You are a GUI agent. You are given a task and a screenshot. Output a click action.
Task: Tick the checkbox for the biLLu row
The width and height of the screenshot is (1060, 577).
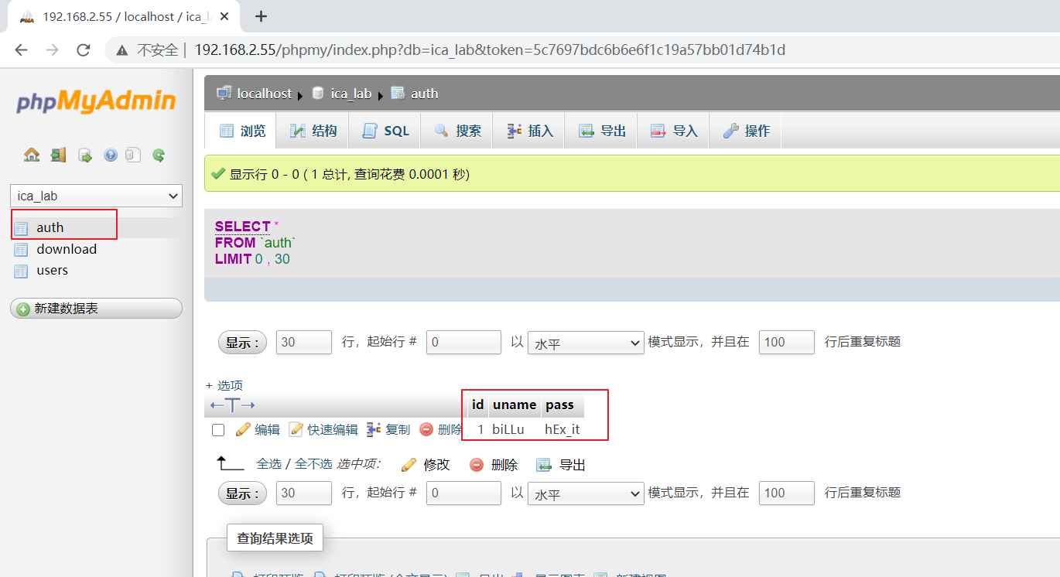[x=218, y=429]
